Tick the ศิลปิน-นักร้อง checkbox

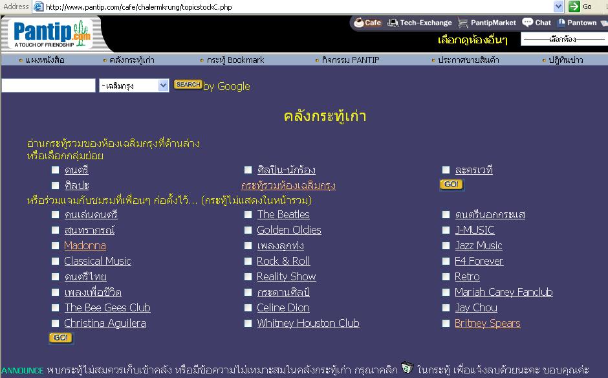(x=248, y=170)
